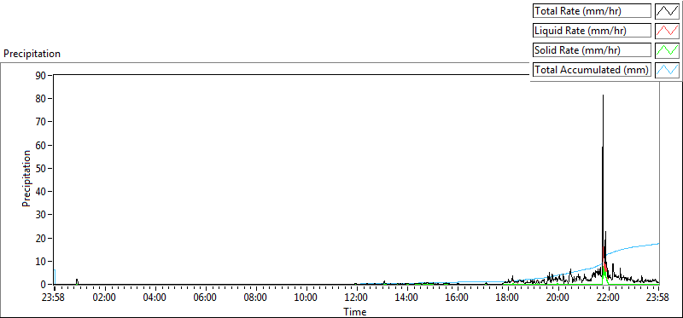The height and width of the screenshot is (318, 683).
Task: Click the 06:00 time axis label
Action: (x=206, y=298)
